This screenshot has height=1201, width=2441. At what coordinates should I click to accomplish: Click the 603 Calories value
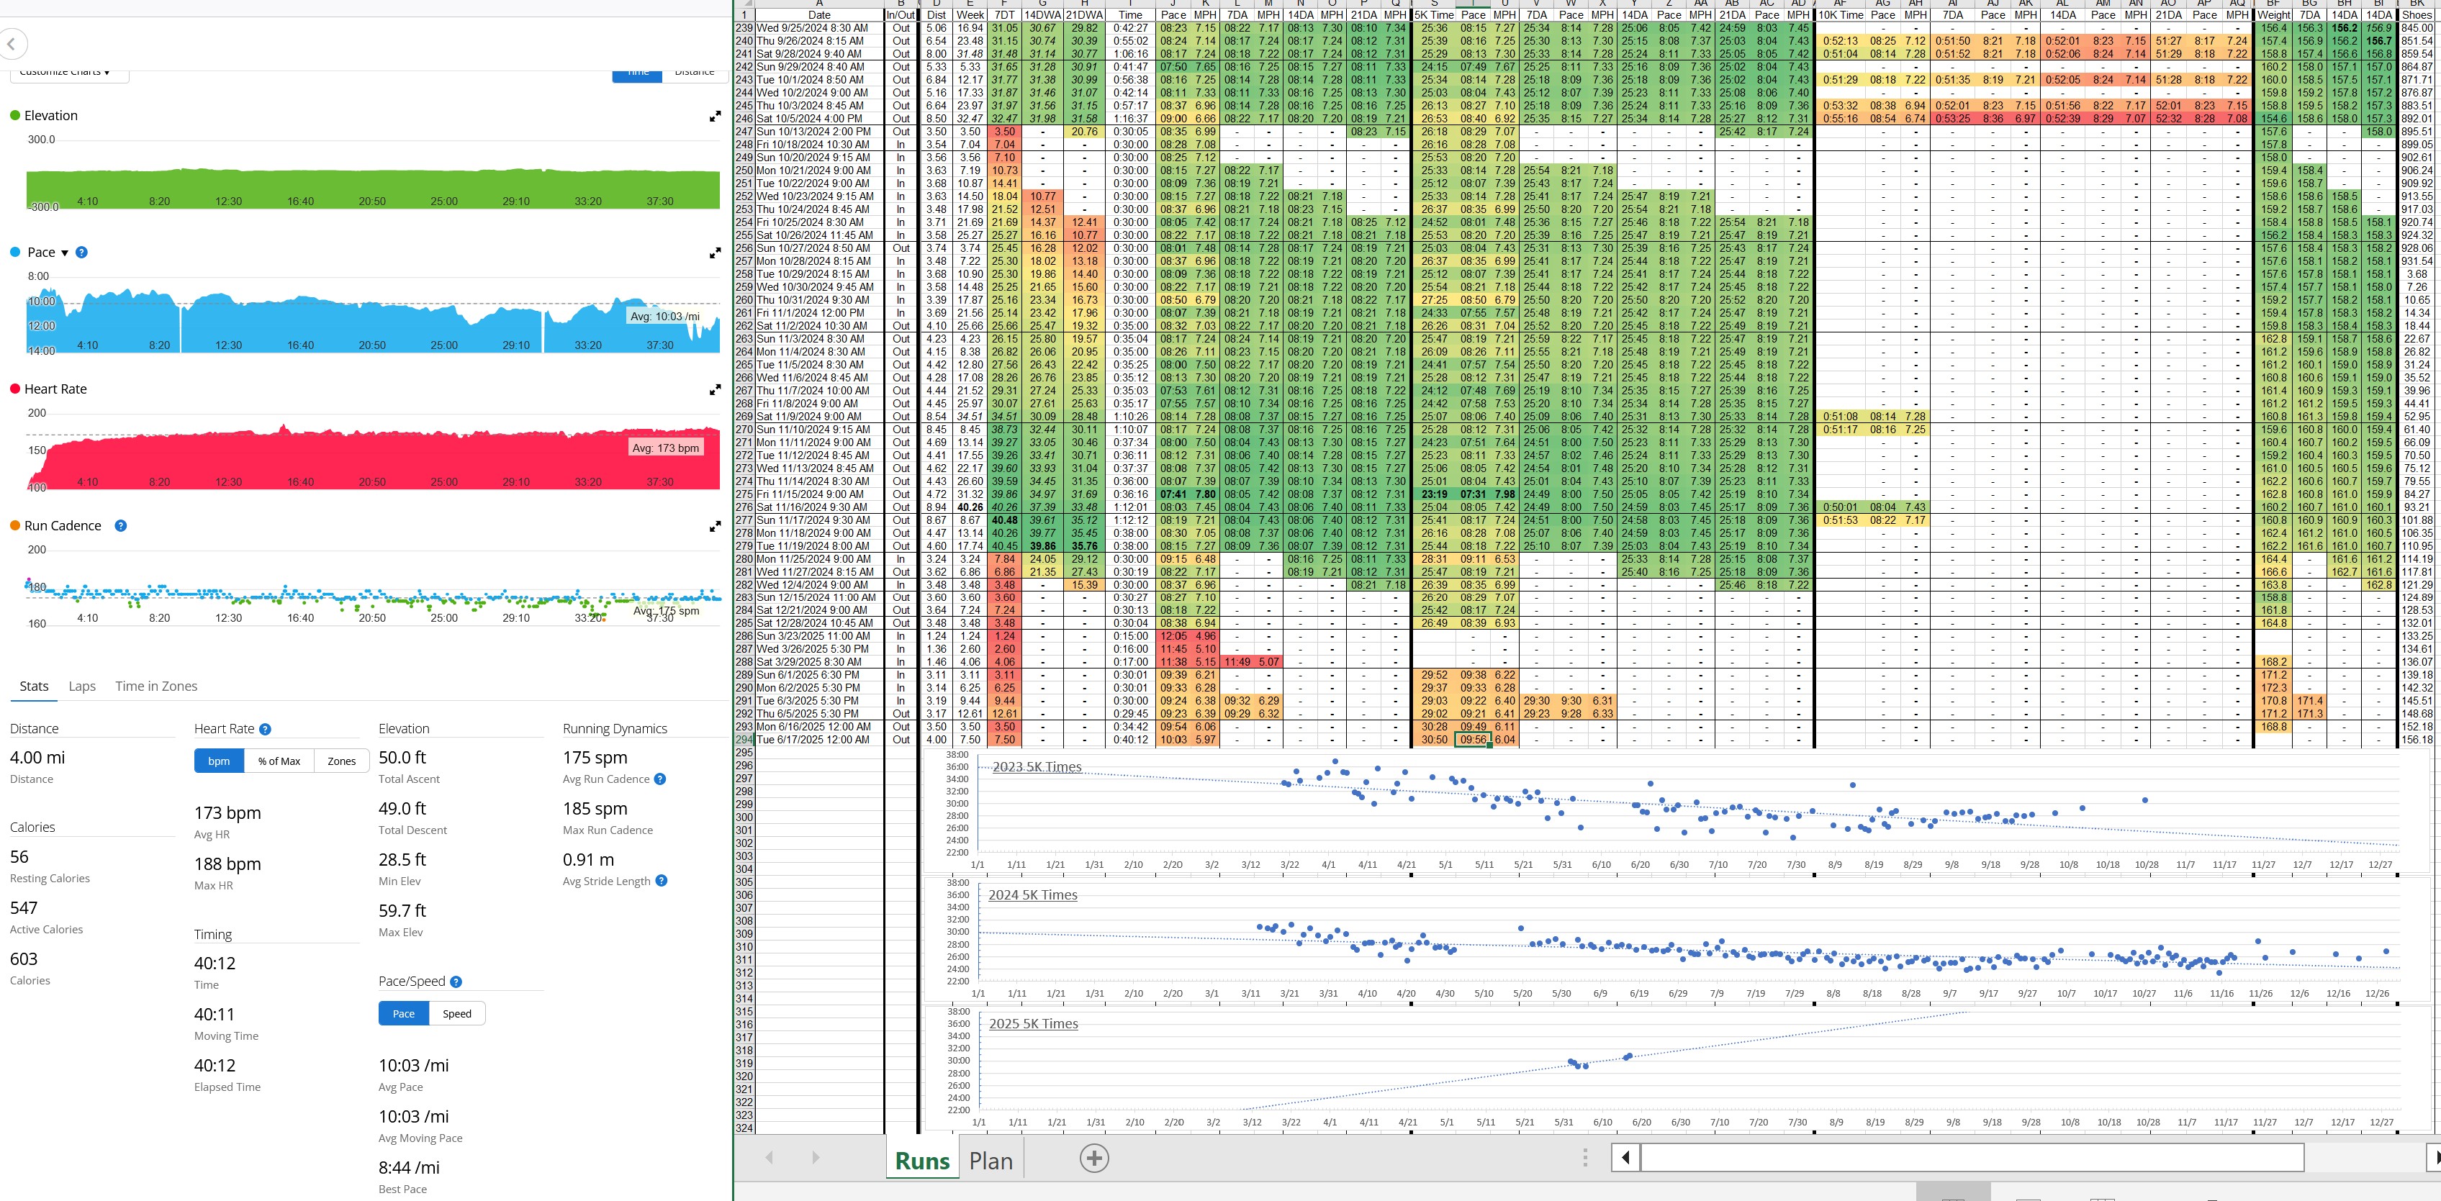coord(24,958)
